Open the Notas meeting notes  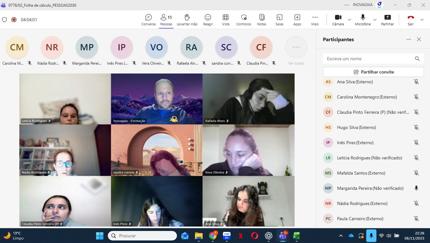pos(262,20)
